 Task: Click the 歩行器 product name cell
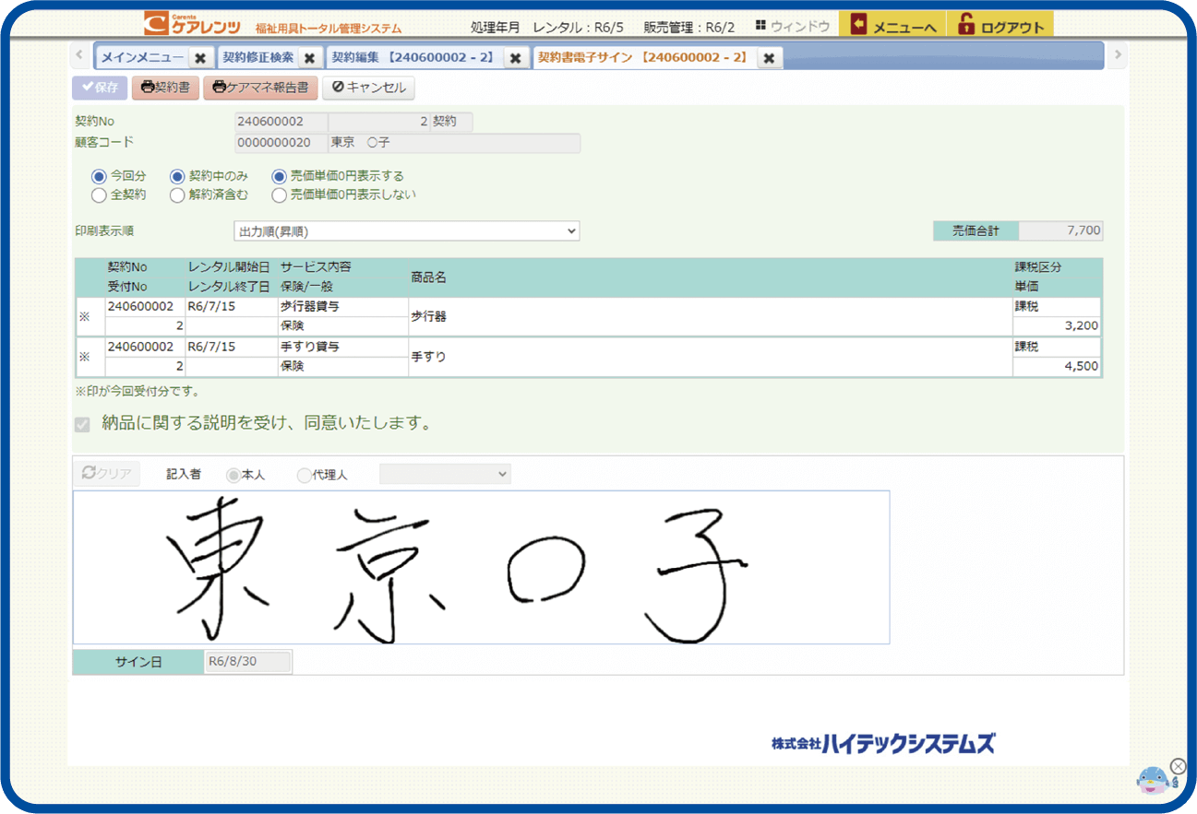(x=711, y=316)
